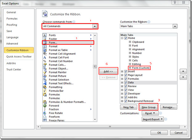Click the info icon beside Reset
192x140 pixels.
tap(161, 113)
